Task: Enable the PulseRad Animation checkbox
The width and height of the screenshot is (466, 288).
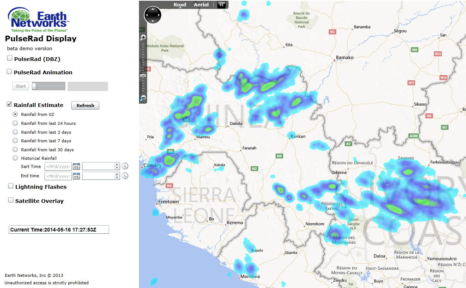Action: click(x=9, y=72)
